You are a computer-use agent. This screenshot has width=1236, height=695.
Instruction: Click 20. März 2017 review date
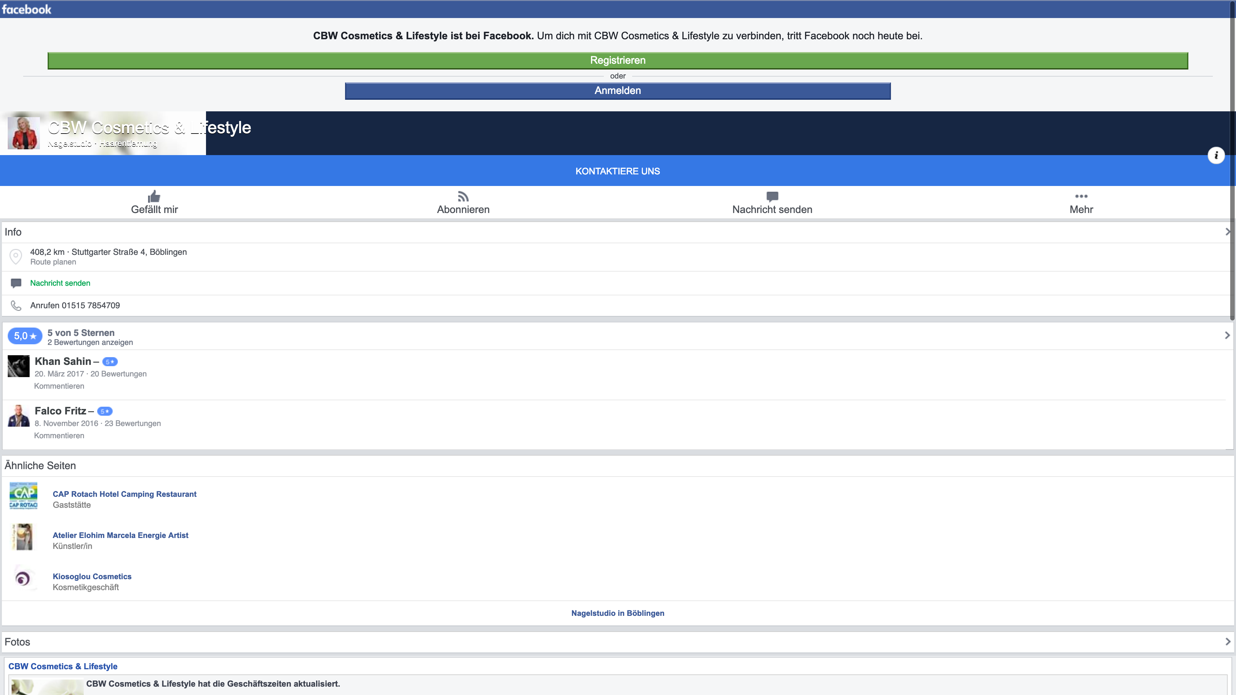pyautogui.click(x=59, y=374)
